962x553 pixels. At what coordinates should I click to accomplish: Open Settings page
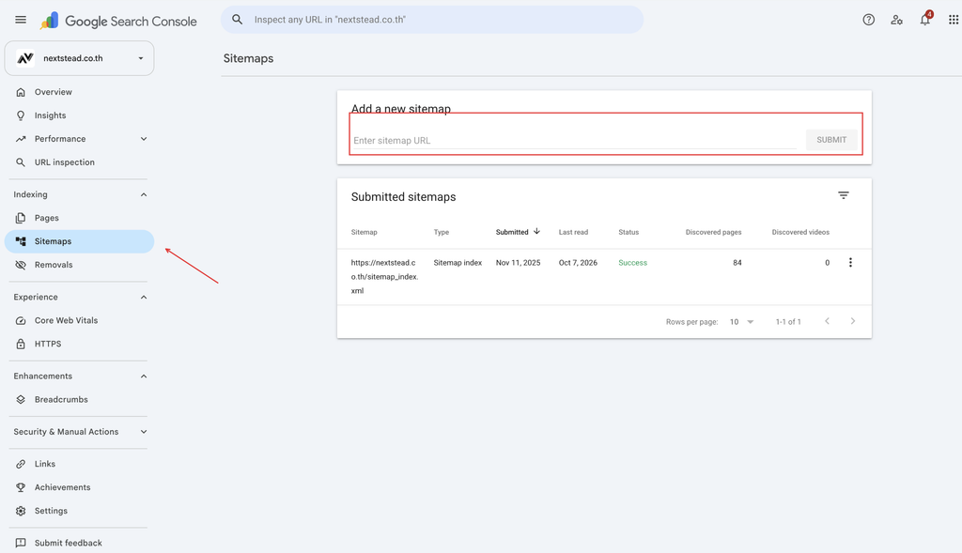[79, 511]
